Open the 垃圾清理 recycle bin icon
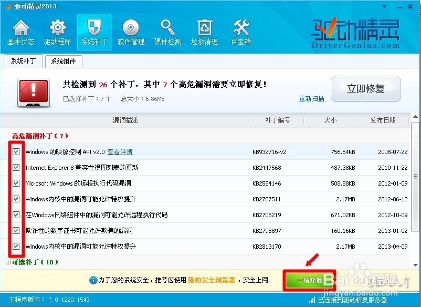Viewport: 421px width, 307px height. click(x=204, y=32)
